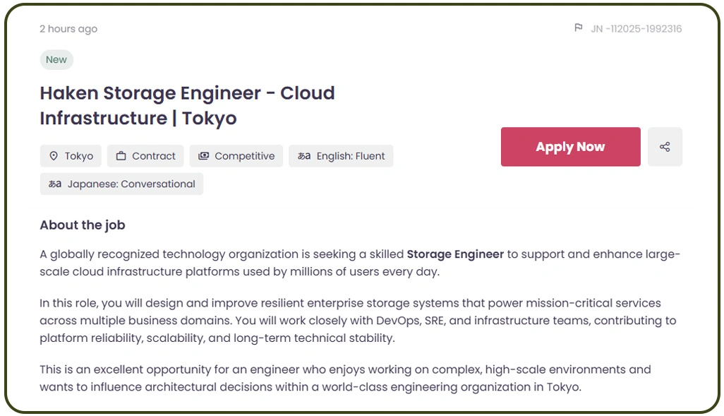
Task: Select the location pin icon in the Tokyo tag
Action: coord(55,156)
